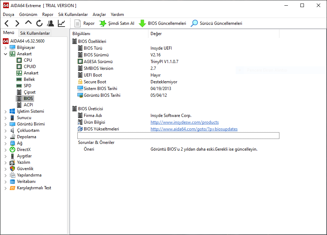Select the Bellek memory icon
Viewport: 327px width, 235px height.
point(19,79)
